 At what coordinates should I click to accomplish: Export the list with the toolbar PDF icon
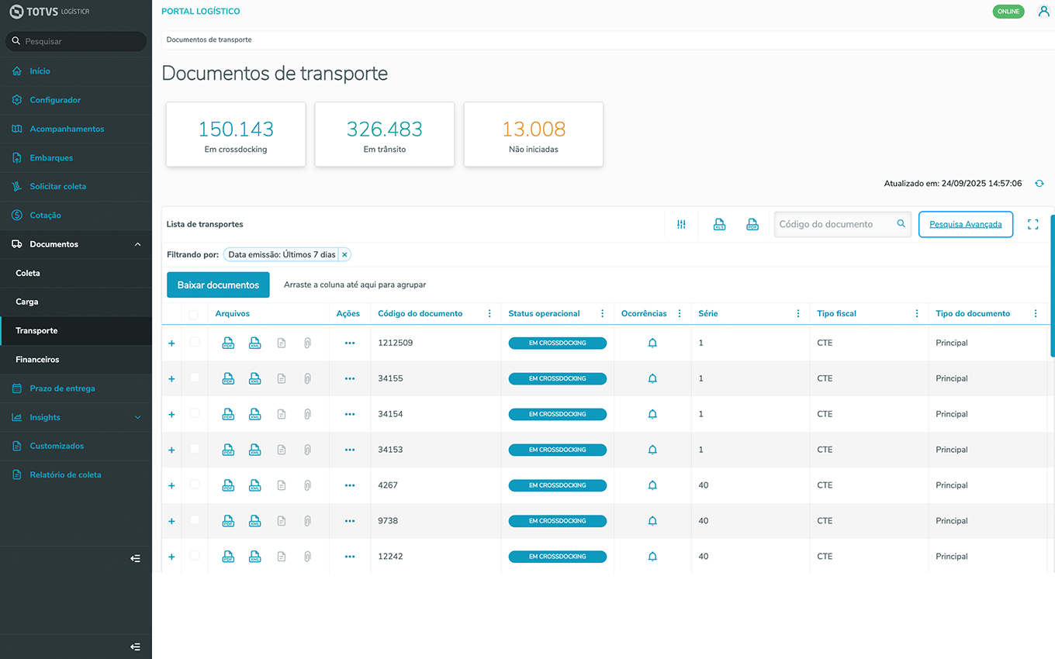tap(752, 224)
